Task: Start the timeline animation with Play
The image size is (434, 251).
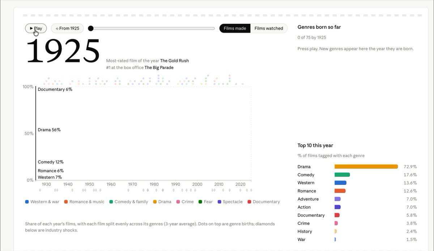Action: [36, 28]
